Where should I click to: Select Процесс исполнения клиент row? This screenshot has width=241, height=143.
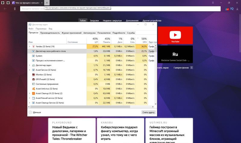[x=91, y=61]
